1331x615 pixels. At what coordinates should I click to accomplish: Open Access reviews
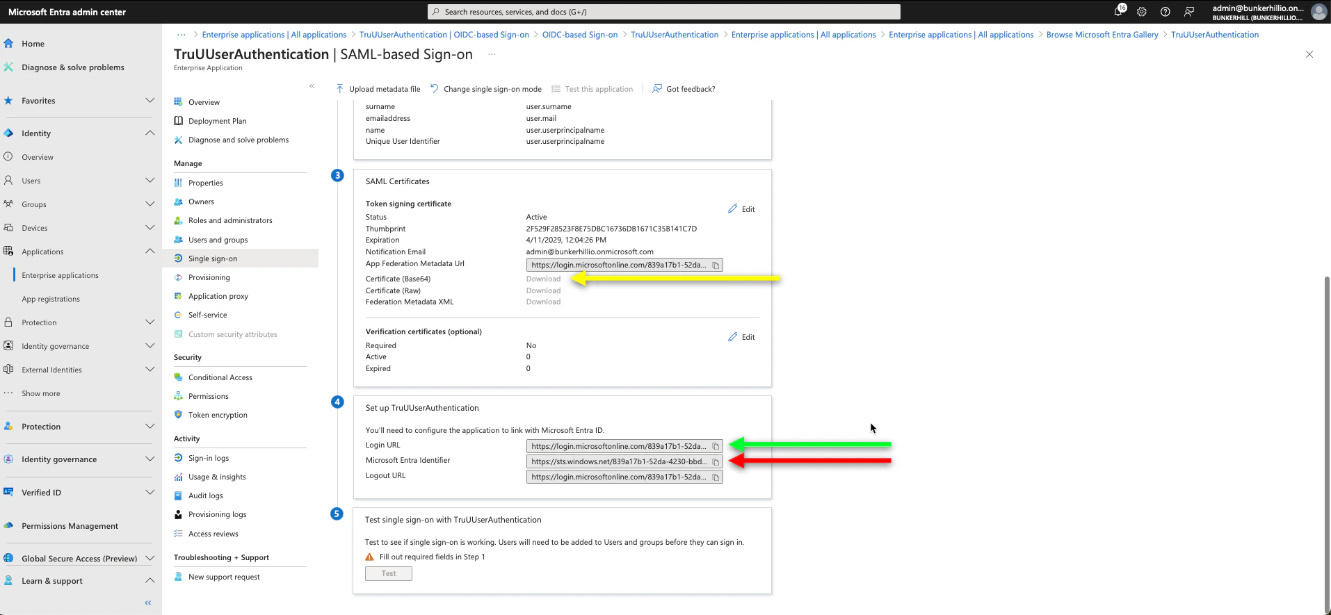[213, 534]
